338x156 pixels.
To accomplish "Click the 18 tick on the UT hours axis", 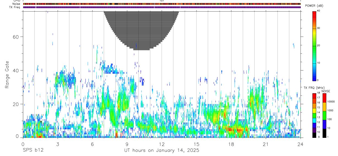I will point(231,144).
